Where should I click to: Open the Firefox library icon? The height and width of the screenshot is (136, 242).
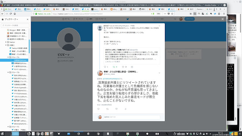click(x=191, y=14)
